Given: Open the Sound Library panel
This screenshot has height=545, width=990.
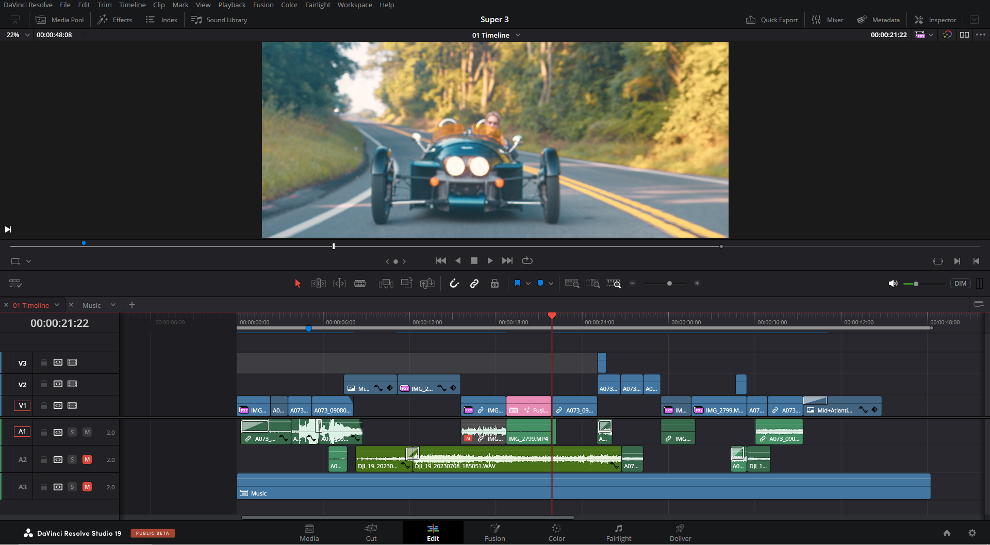Looking at the screenshot, I should [219, 20].
